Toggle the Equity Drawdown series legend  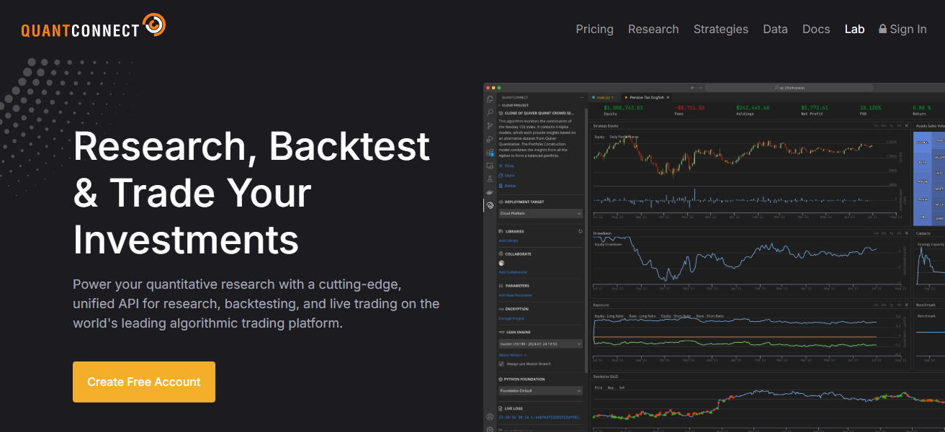(608, 245)
